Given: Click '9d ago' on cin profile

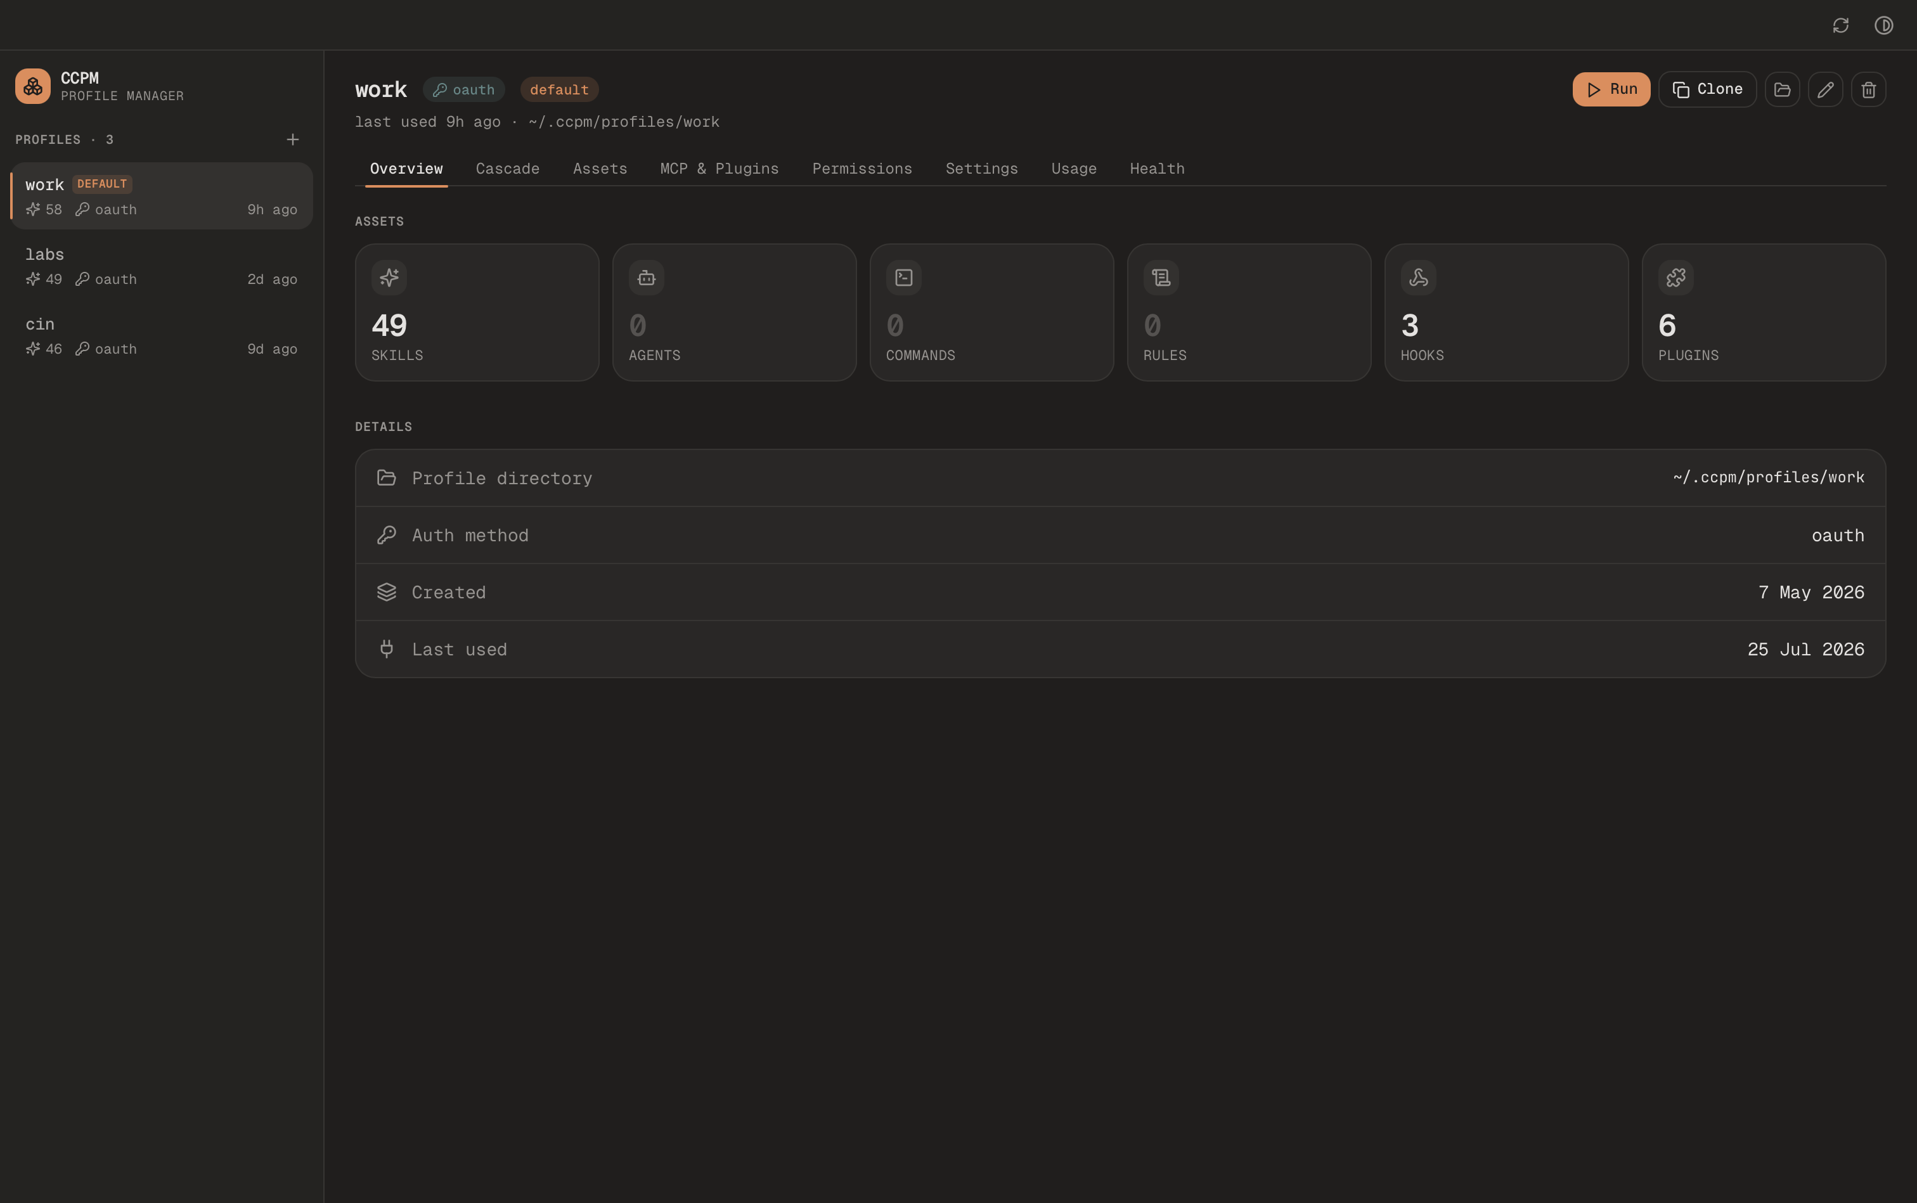Looking at the screenshot, I should coord(272,349).
